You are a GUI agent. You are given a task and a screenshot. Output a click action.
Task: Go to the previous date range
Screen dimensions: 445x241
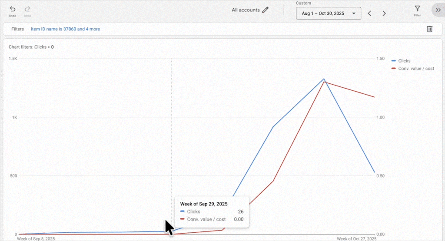(x=369, y=13)
